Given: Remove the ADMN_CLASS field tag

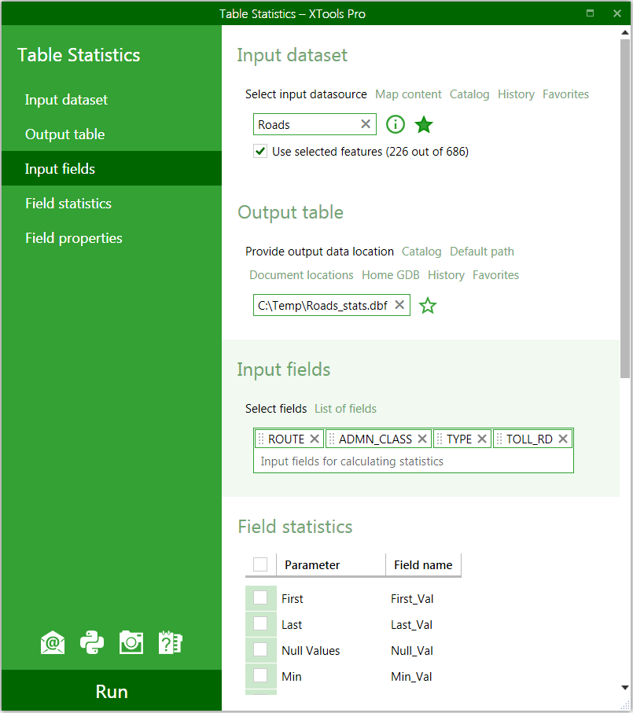Looking at the screenshot, I should 422,439.
